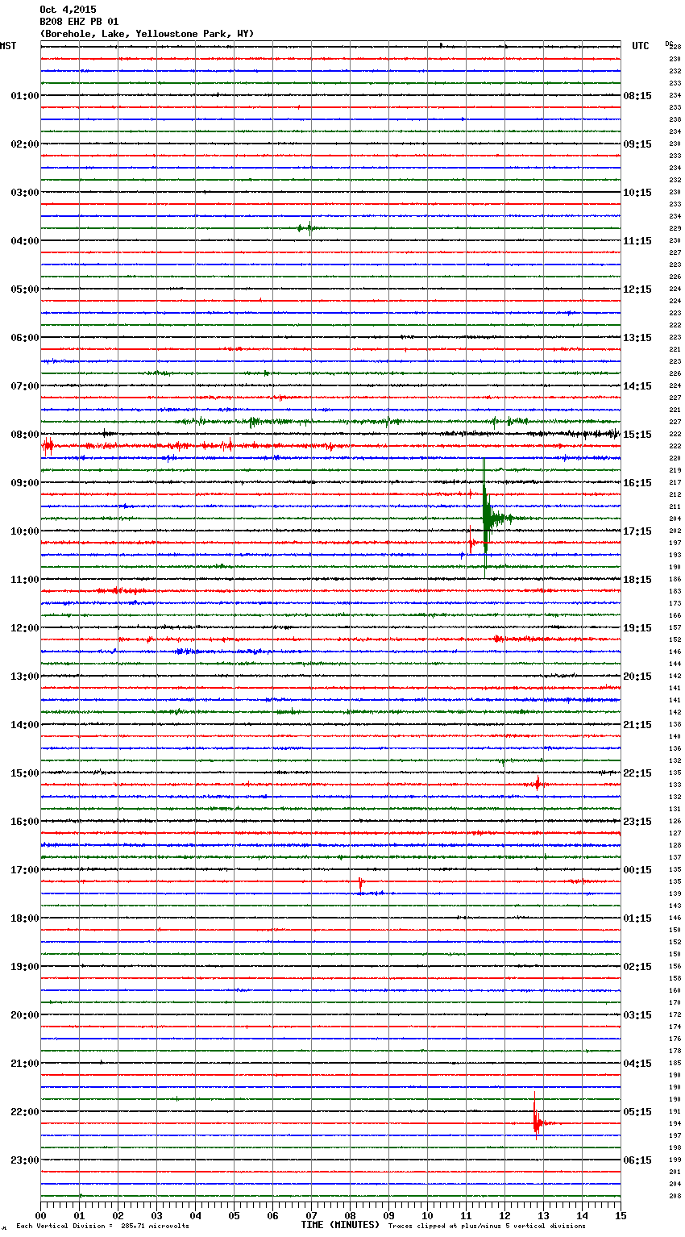Select the 23:00 MST row label
The height and width of the screenshot is (1237, 685).
click(25, 1160)
